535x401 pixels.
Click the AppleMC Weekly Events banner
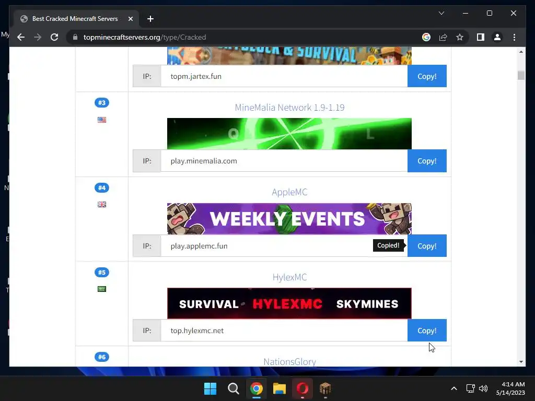click(x=289, y=219)
